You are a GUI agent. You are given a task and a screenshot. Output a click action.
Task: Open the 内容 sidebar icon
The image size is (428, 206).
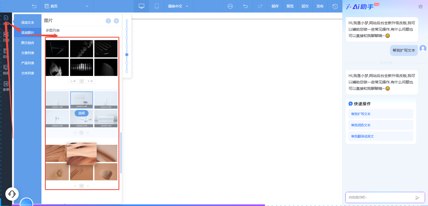pyautogui.click(x=6, y=18)
